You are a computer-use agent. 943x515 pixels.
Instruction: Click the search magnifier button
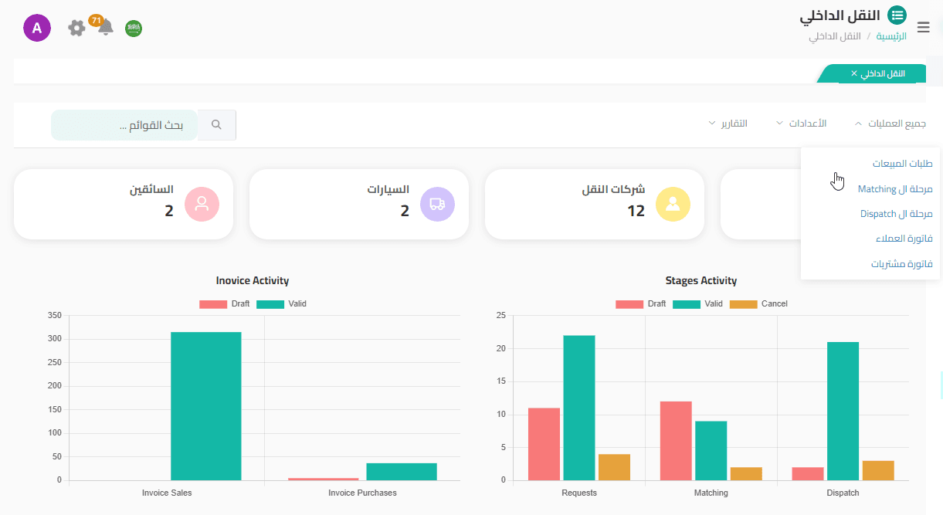(217, 125)
